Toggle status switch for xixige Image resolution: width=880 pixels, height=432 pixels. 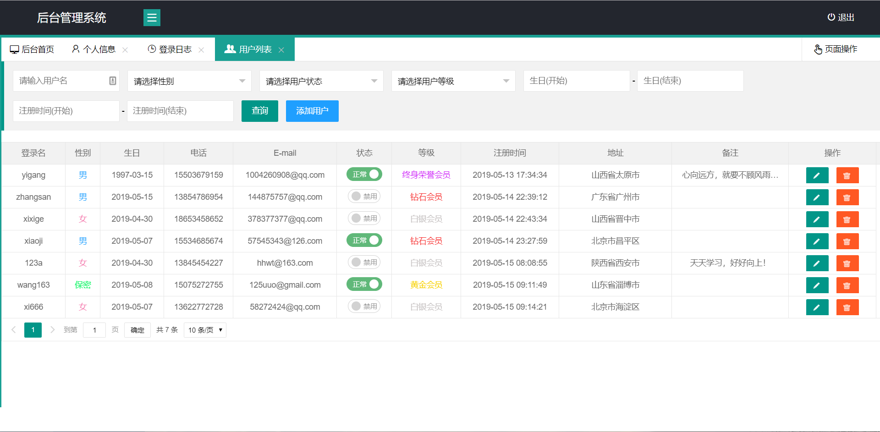364,219
